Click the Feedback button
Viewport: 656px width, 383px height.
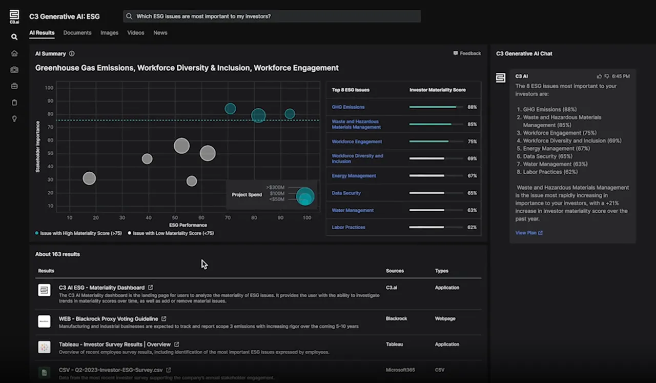(467, 53)
